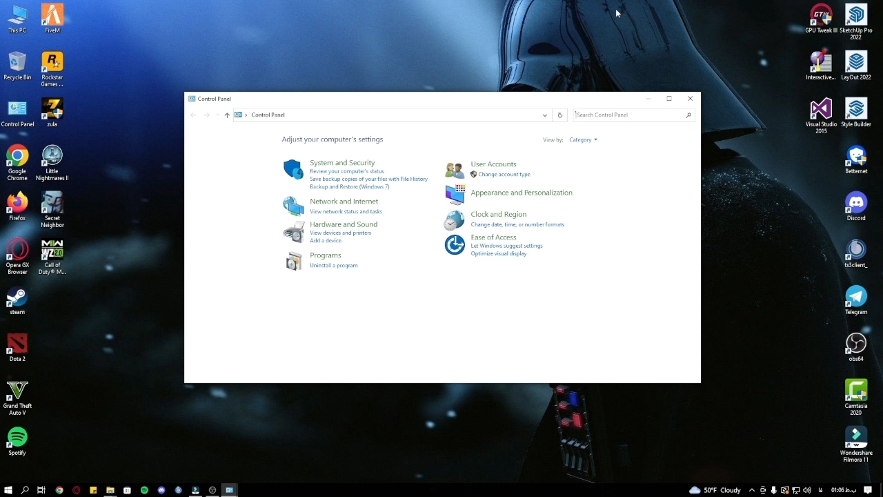Show hidden system tray icons

pos(752,490)
